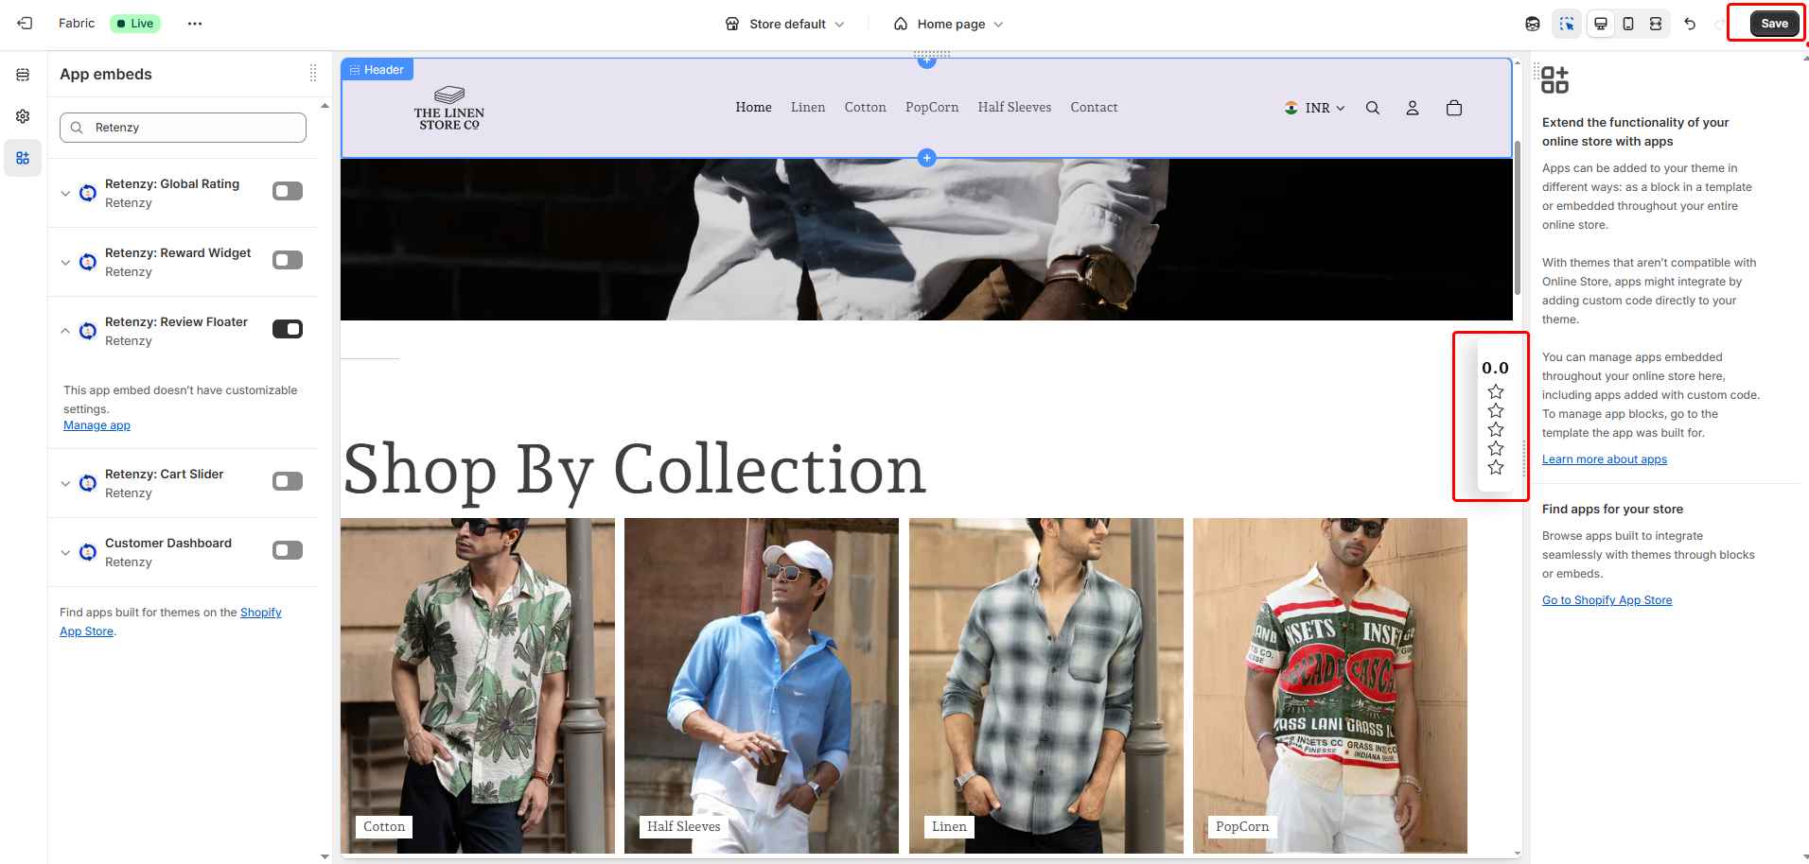This screenshot has width=1809, height=864.
Task: Enable Retenzy: Global Rating embed
Action: (x=288, y=191)
